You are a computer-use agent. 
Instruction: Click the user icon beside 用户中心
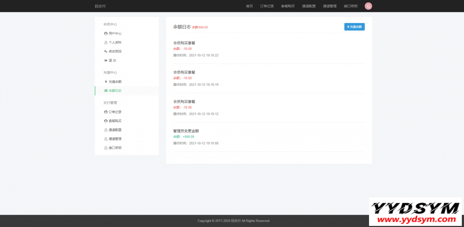point(106,34)
